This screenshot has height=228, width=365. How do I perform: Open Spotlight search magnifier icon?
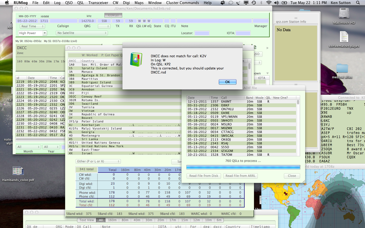point(358,3)
